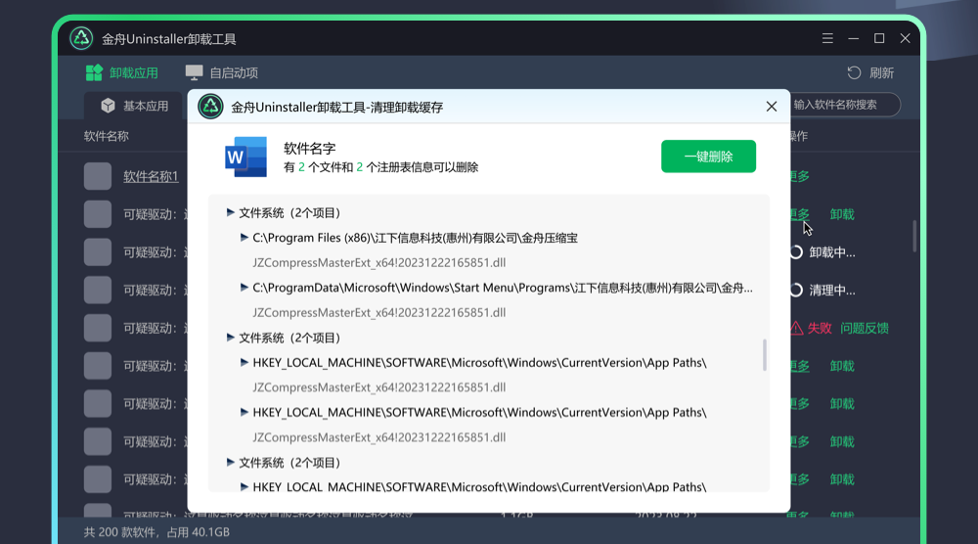The image size is (978, 544).
Task: Click the Word application icon
Action: coord(245,157)
